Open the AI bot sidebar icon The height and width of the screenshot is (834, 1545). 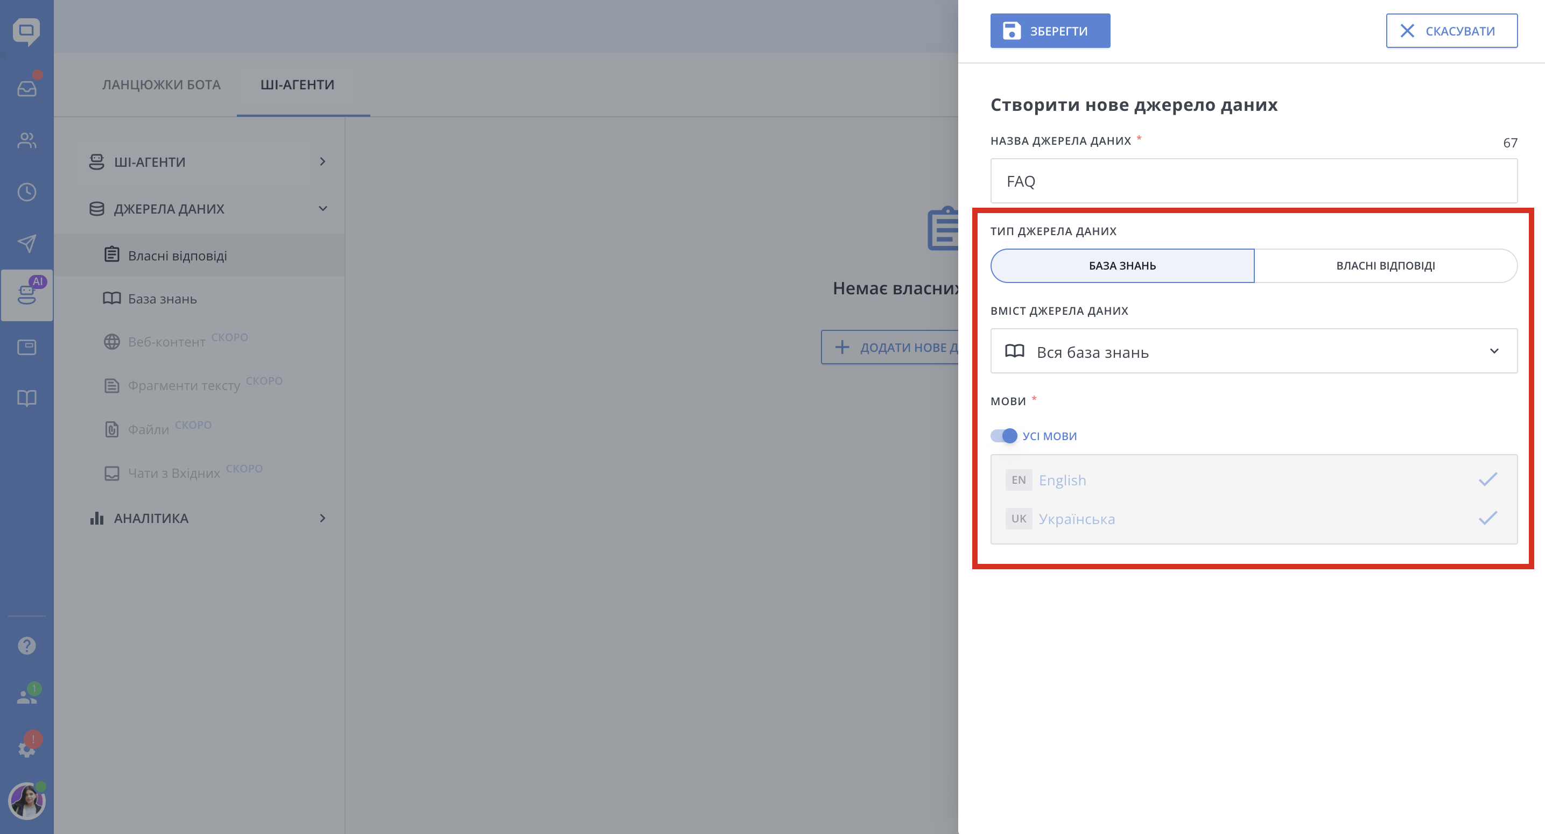[26, 295]
